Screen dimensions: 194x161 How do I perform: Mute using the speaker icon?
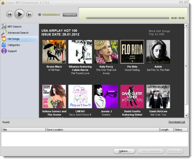(39, 15)
